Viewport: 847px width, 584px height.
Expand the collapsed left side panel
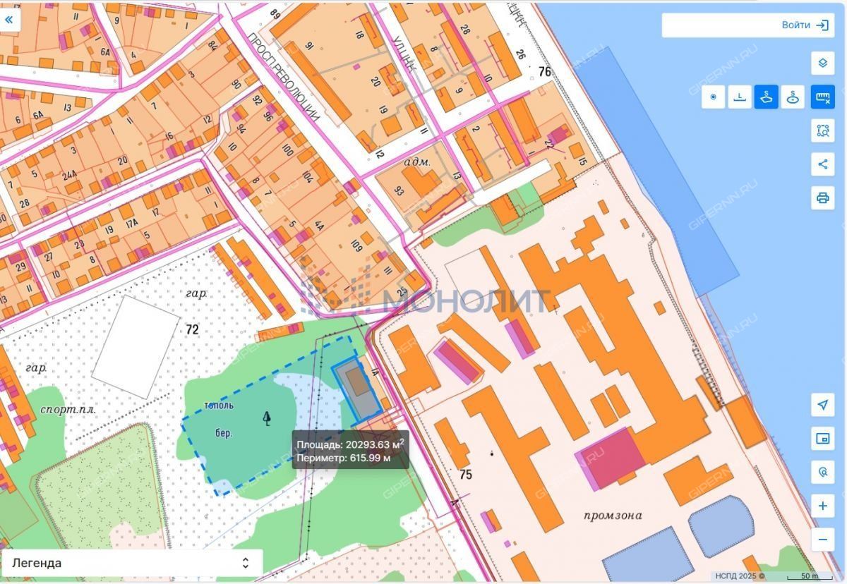click(10, 19)
